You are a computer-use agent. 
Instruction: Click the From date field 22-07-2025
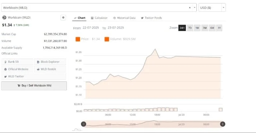(91, 28)
